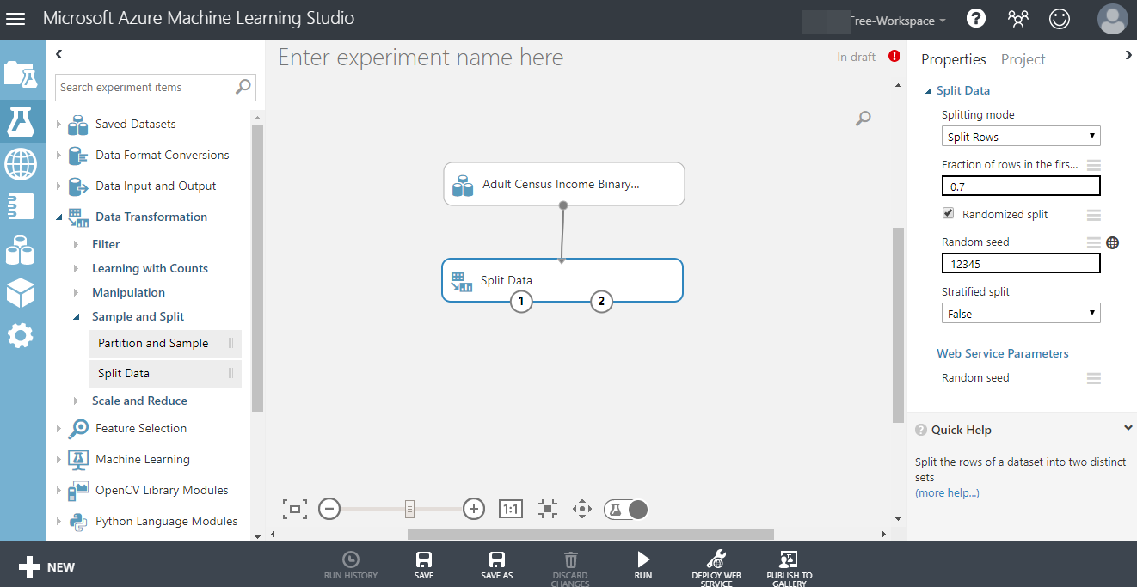The image size is (1137, 587).
Task: Select the Scale and Reduce item
Action: tap(139, 401)
